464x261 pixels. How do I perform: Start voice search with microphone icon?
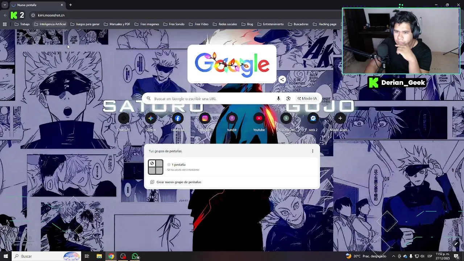pos(278,99)
